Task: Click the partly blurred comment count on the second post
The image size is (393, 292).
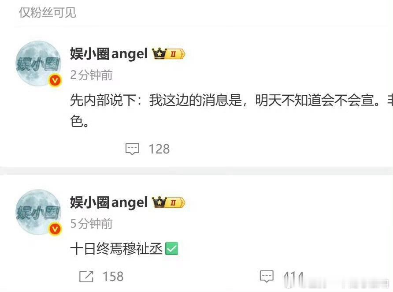Action: [294, 277]
